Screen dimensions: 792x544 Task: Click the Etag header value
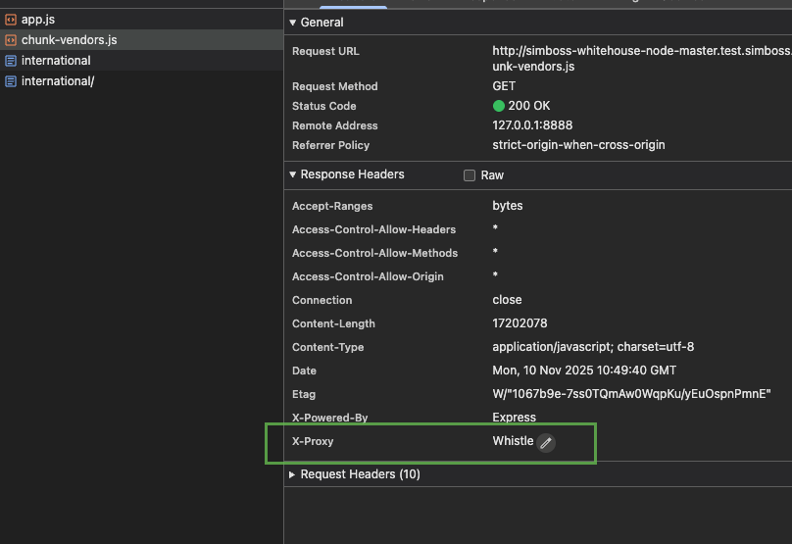click(x=631, y=394)
